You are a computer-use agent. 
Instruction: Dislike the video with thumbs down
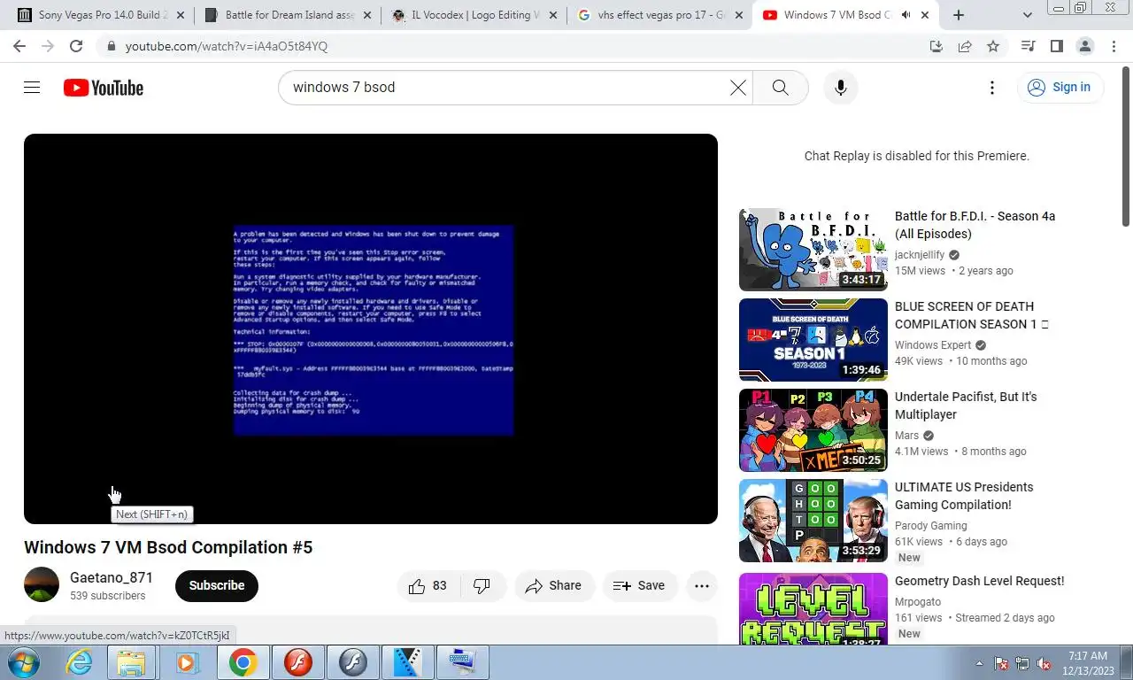482,585
